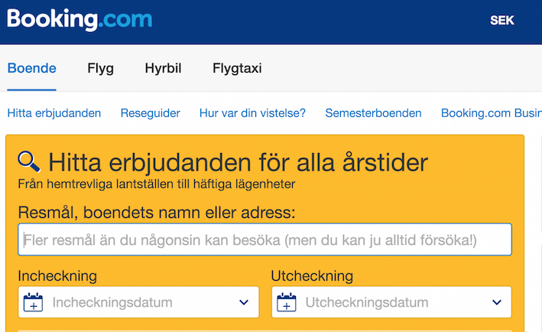This screenshot has width=542, height=332.
Task: Click the "Resmål, boendets namn eller adress" label
Action: (157, 212)
